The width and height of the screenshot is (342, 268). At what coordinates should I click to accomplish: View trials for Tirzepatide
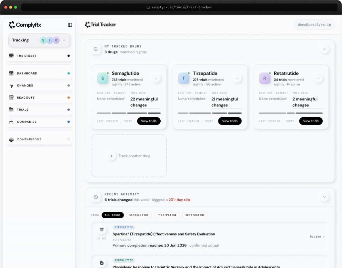[x=230, y=121]
